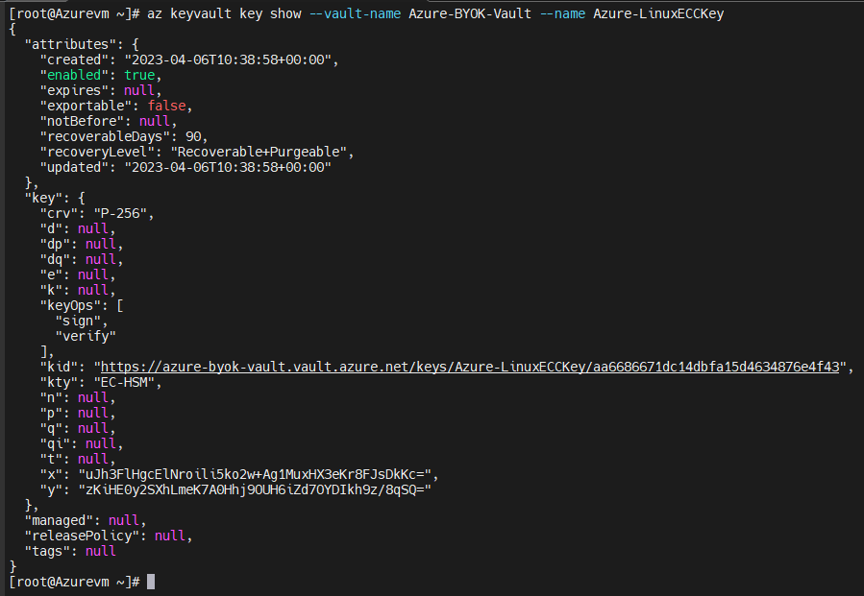This screenshot has height=596, width=864.
Task: Click the first "[root@Azurevm ~]#" prompt
Action: click(x=74, y=13)
